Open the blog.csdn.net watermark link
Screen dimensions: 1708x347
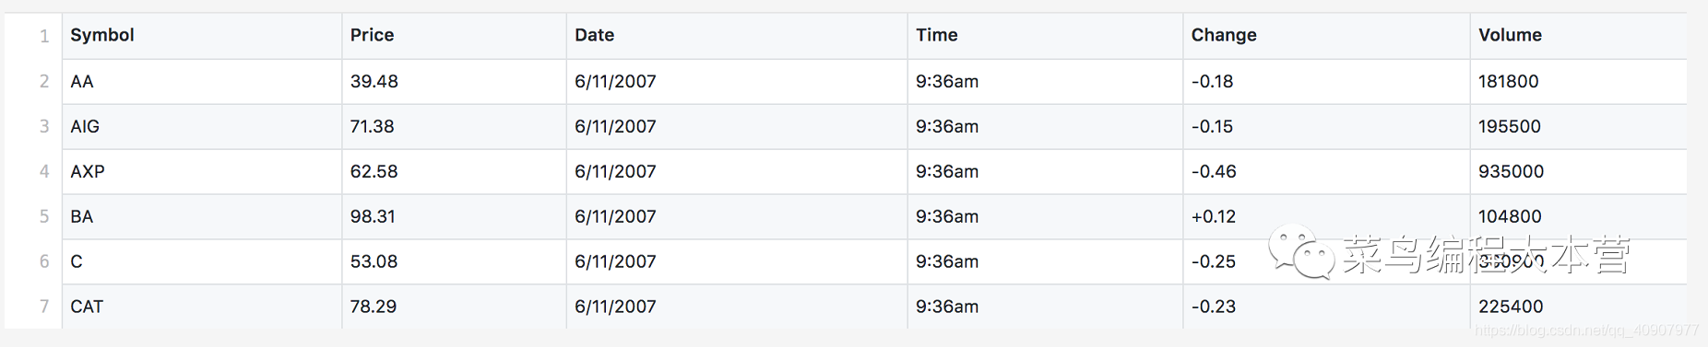tap(1586, 330)
